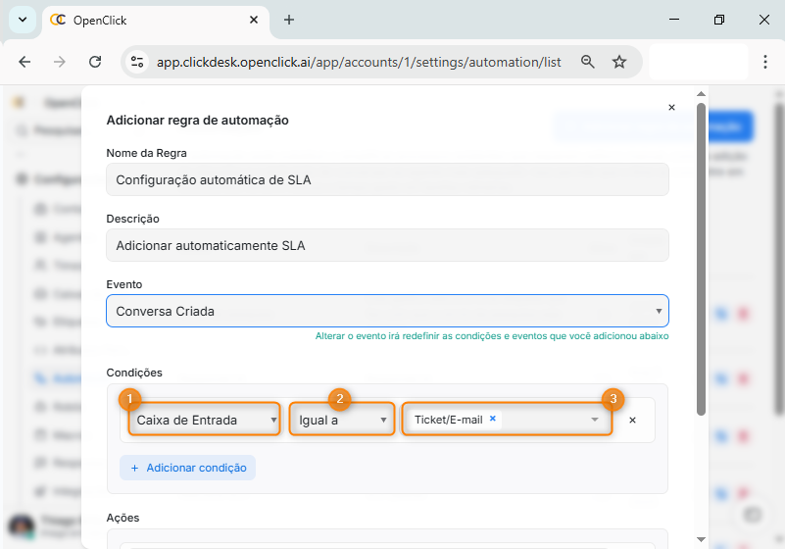Expand the condition value dropdown arrow
This screenshot has height=549, width=785.
tap(594, 420)
